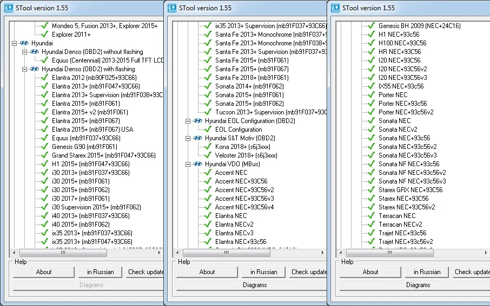
Task: Click checkmark beside Genesis BH 2009 (NEC+24C16)
Action: click(371, 25)
